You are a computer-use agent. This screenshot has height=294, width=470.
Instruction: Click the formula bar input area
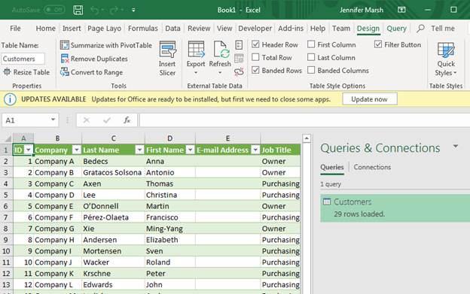pyautogui.click(x=304, y=120)
